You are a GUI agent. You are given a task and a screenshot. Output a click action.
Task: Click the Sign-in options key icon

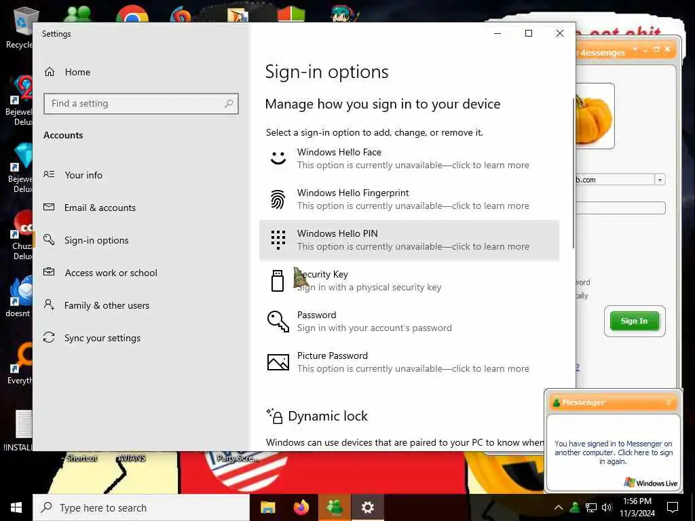tap(49, 239)
